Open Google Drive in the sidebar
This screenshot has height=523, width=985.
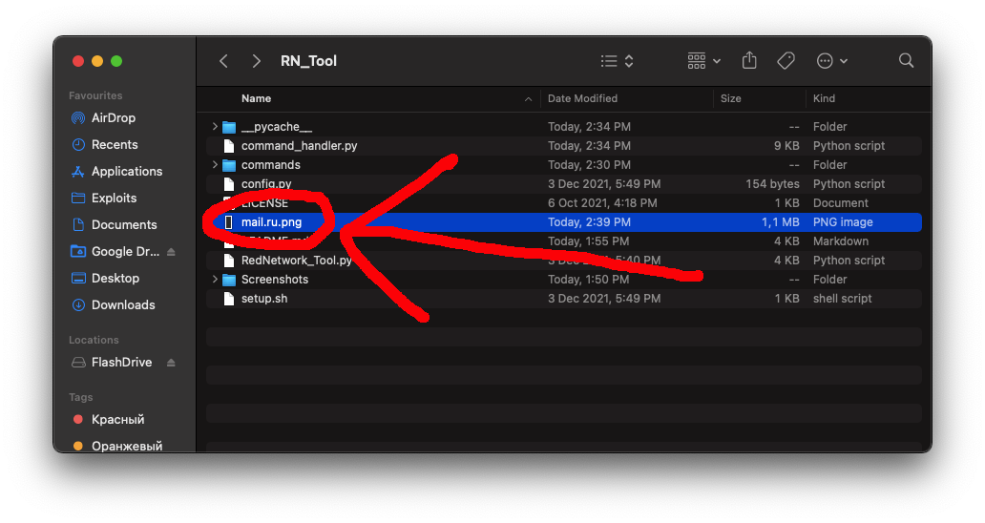pos(126,252)
